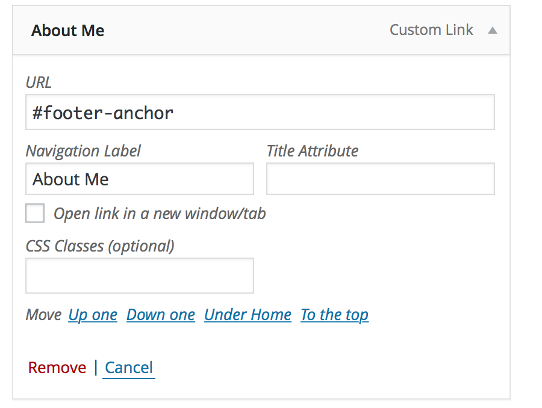Click the Navigation Label input field
The image size is (542, 408).
pyautogui.click(x=140, y=179)
